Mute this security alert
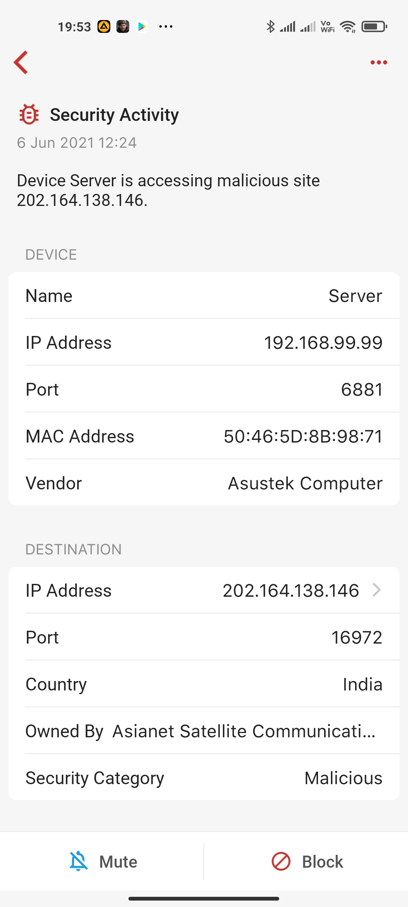 (103, 862)
